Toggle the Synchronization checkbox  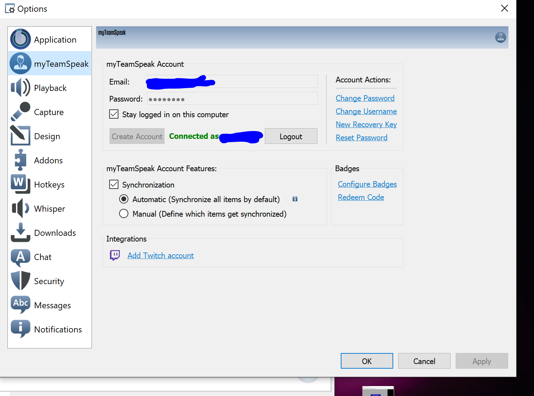(114, 184)
